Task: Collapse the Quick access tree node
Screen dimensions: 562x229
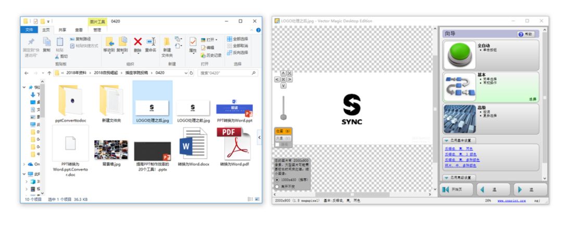Action: pos(25,87)
